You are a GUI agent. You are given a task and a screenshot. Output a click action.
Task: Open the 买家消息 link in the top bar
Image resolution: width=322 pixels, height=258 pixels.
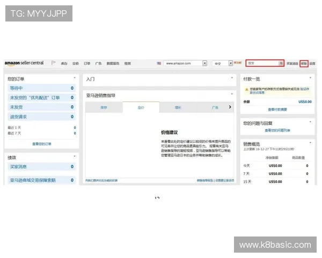[x=292, y=63]
